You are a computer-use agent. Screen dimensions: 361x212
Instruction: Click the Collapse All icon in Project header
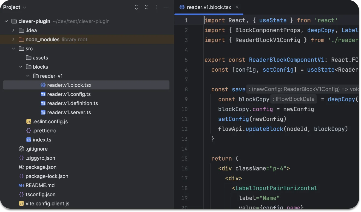coord(146,7)
